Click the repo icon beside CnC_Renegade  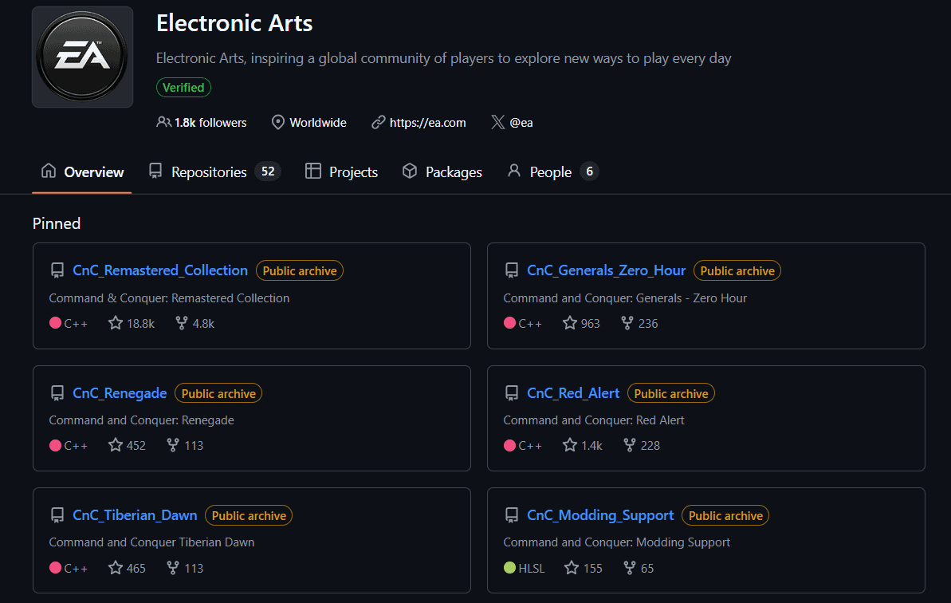57,393
